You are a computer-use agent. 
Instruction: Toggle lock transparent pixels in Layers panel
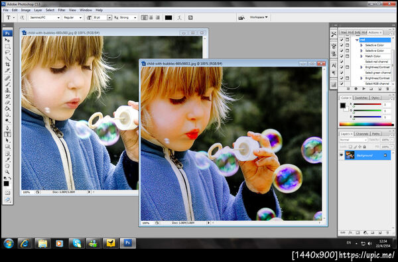pos(350,147)
